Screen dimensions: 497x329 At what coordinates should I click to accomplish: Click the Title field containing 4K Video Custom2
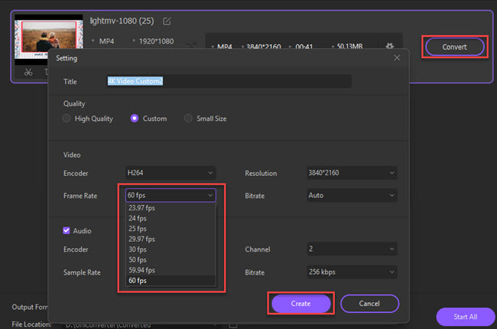tap(229, 81)
